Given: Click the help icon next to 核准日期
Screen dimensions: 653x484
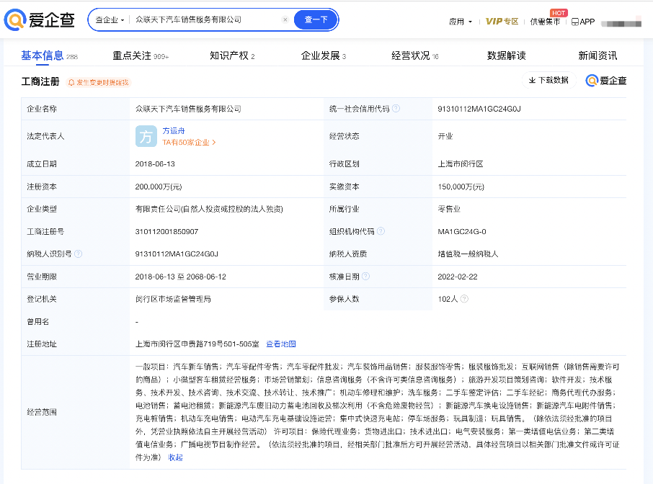Looking at the screenshot, I should pyautogui.click(x=365, y=277).
